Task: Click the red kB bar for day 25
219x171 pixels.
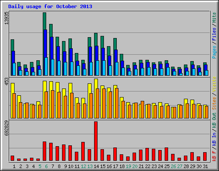Action: [166, 154]
